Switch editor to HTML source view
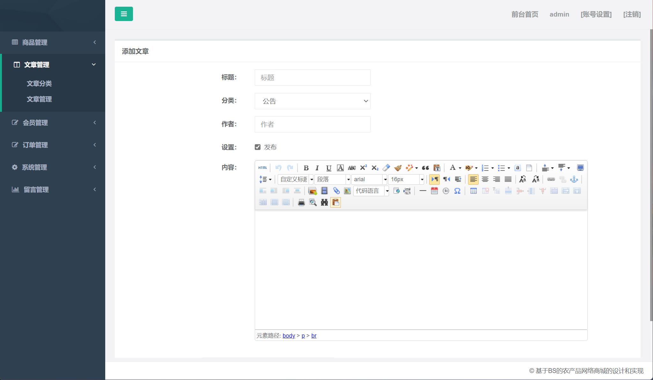This screenshot has height=380, width=653. (x=262, y=167)
